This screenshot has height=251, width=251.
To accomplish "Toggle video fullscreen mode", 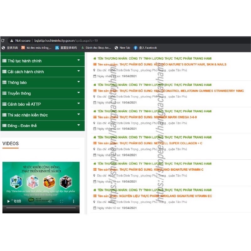I will tap(61, 201).
